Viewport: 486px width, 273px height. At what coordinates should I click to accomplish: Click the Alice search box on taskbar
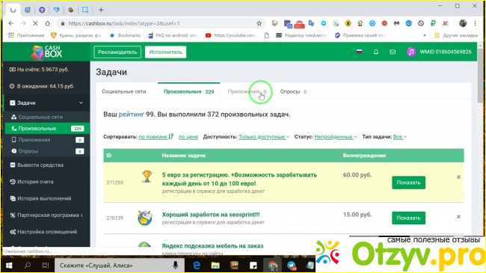pyautogui.click(x=120, y=266)
